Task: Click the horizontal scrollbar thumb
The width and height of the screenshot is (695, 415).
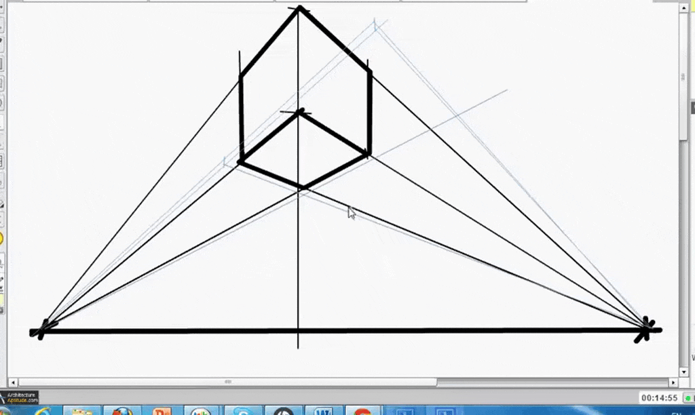Action: tap(227, 382)
